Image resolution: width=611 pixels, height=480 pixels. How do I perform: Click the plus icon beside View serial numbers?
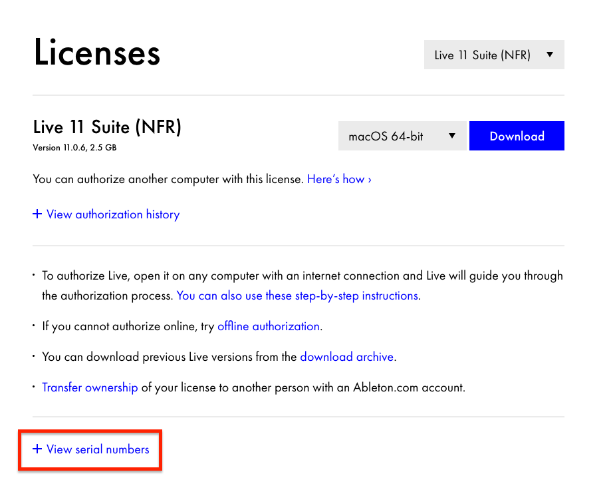[x=37, y=449]
